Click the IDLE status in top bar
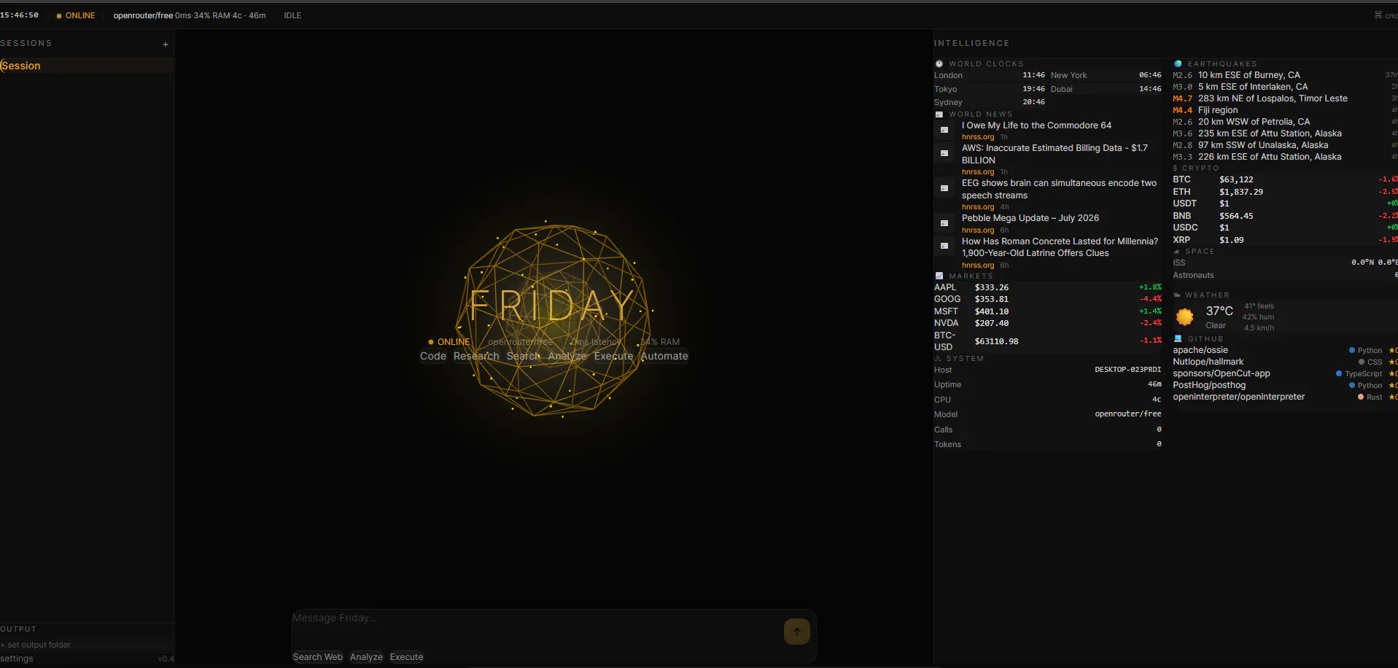Viewport: 1398px width, 668px height. tap(292, 15)
